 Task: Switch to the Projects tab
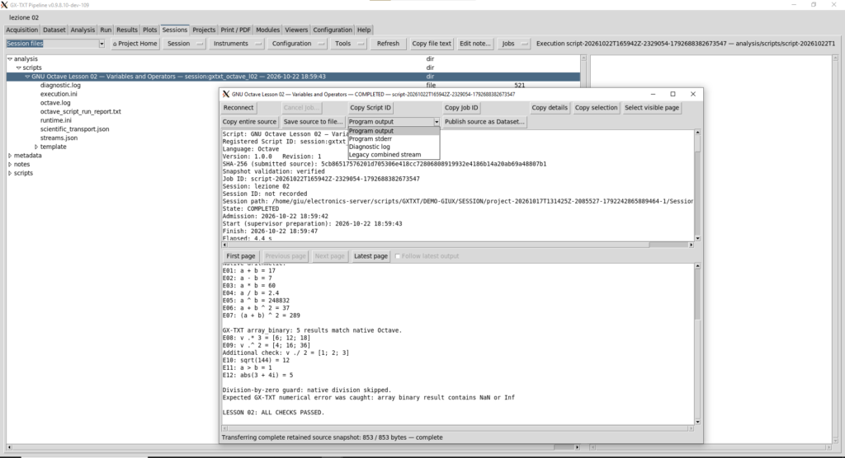[204, 30]
